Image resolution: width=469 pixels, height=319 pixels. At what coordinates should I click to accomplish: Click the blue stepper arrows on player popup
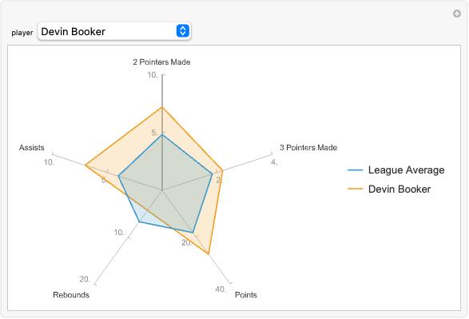point(183,31)
